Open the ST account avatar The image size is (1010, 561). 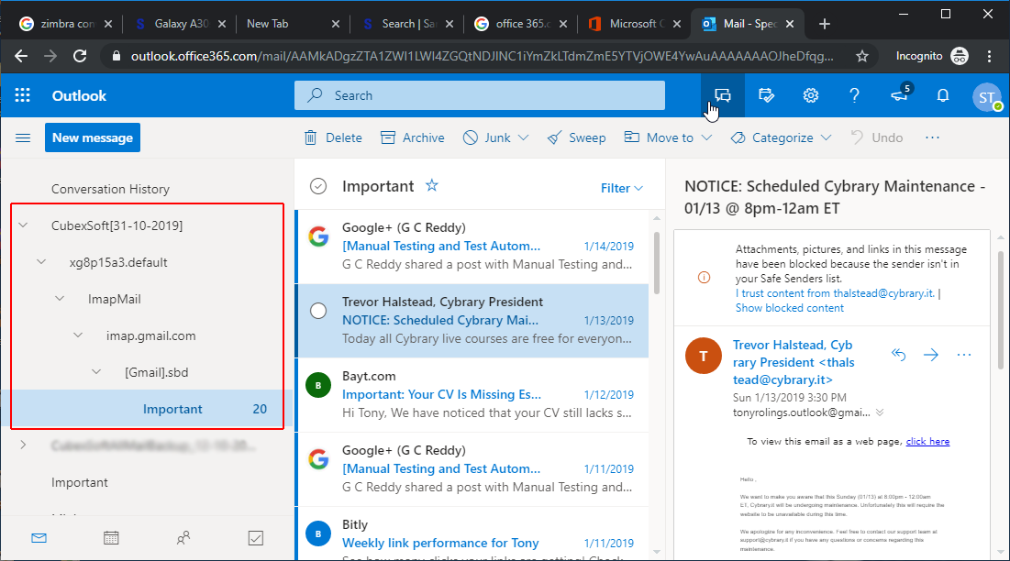coord(986,97)
